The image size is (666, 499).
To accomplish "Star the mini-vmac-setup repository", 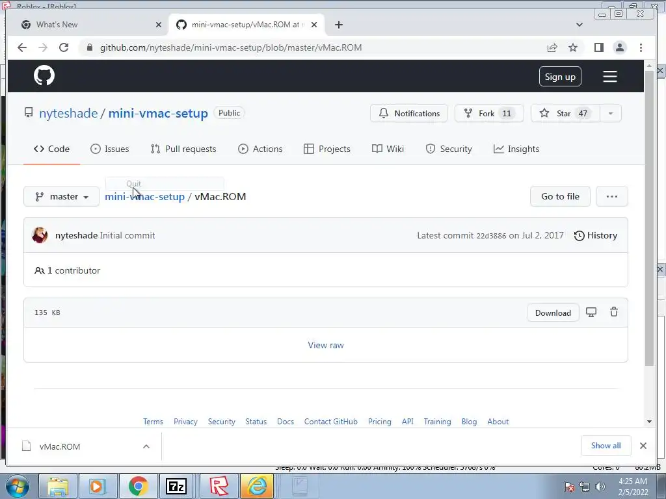I will (x=565, y=113).
